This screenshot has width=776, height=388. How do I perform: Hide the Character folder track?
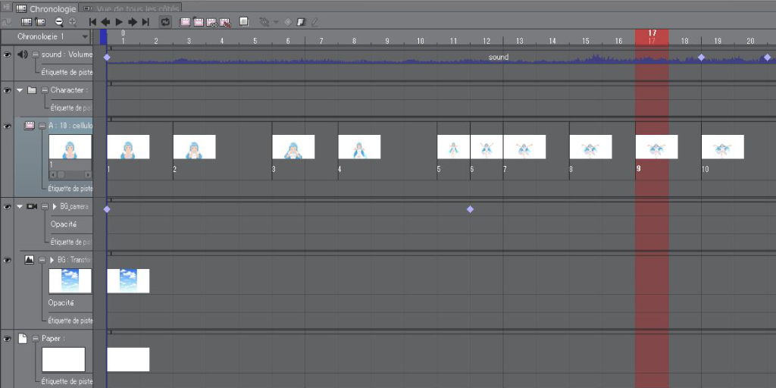(x=7, y=90)
